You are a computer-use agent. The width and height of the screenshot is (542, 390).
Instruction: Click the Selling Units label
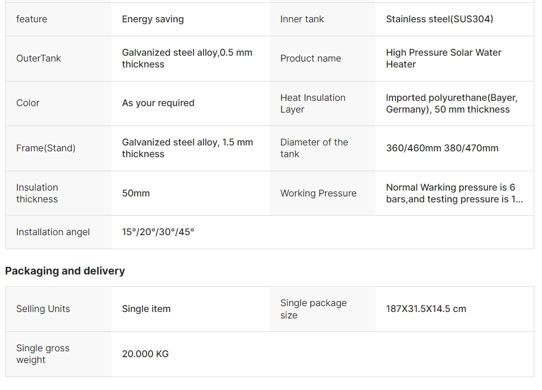43,308
